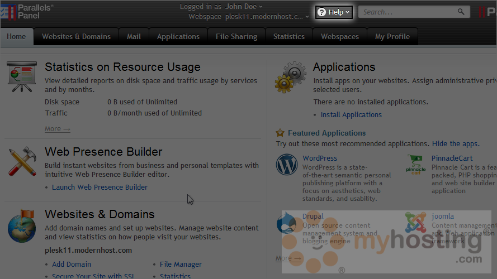Click the plesk11.modernhost.com domain text

[x=88, y=250]
